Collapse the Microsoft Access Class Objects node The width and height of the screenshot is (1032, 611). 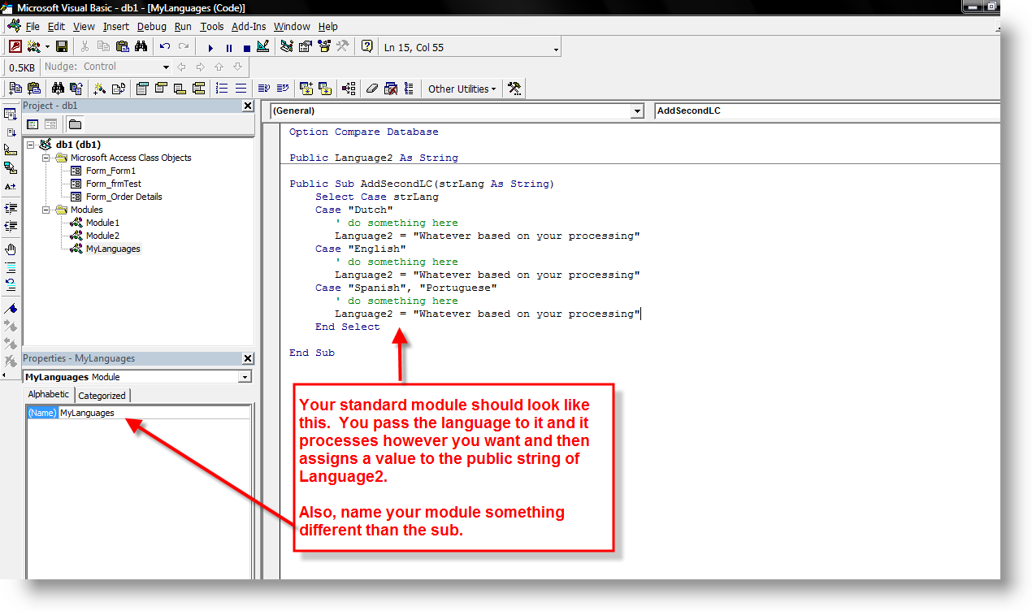(x=46, y=158)
